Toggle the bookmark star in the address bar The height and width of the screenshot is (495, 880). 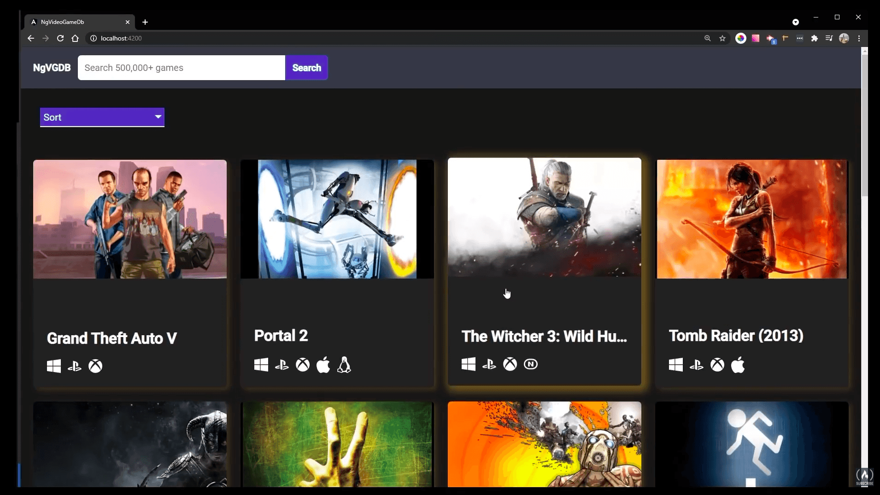(x=722, y=38)
